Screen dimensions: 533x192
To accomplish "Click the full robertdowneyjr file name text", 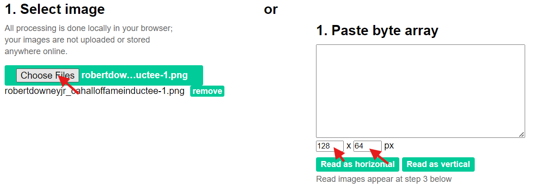I will pyautogui.click(x=94, y=91).
